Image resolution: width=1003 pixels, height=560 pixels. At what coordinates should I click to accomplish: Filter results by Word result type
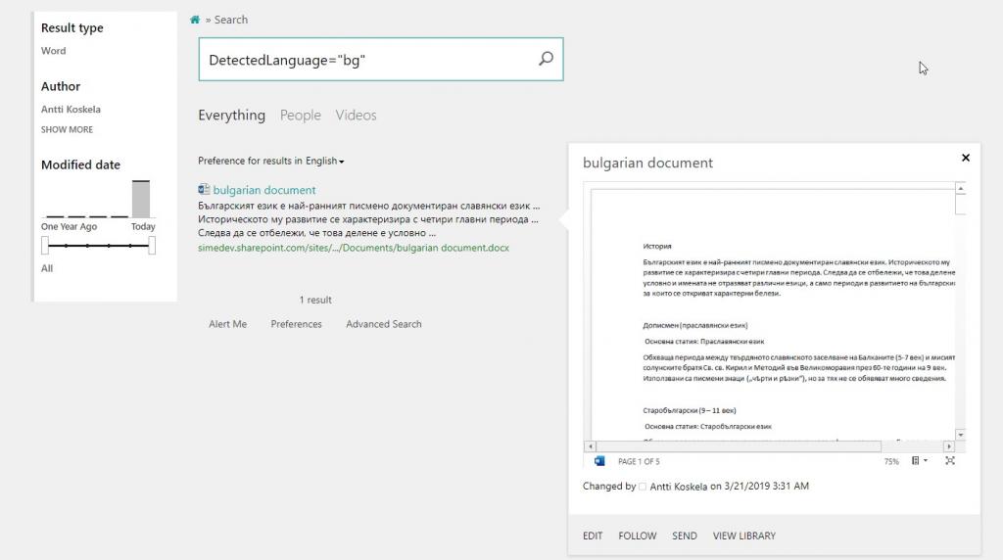click(x=54, y=51)
